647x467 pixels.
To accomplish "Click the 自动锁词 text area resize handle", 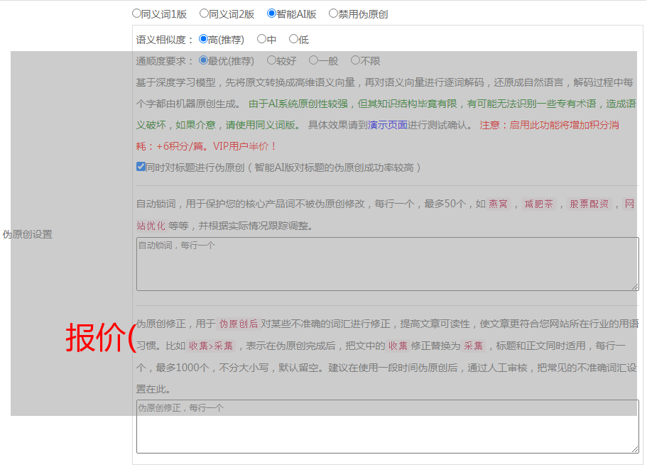I will tap(635, 287).
